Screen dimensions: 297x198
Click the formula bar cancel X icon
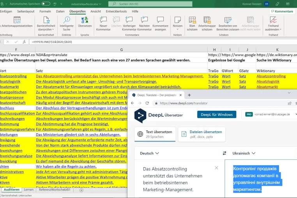coord(7,42)
